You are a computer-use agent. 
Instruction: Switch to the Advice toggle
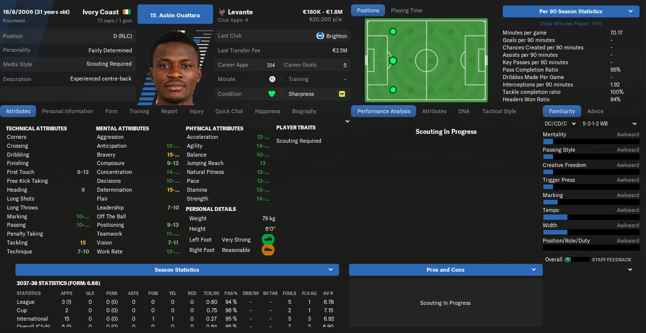pos(595,111)
